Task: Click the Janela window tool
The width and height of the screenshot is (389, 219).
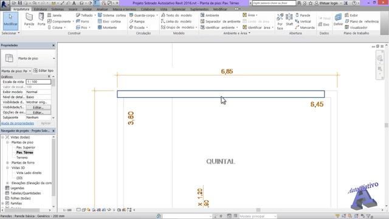Action: point(55,15)
